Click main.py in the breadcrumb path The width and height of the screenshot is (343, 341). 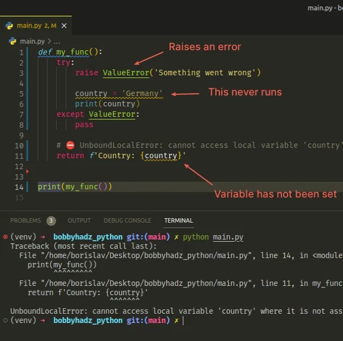coord(32,41)
